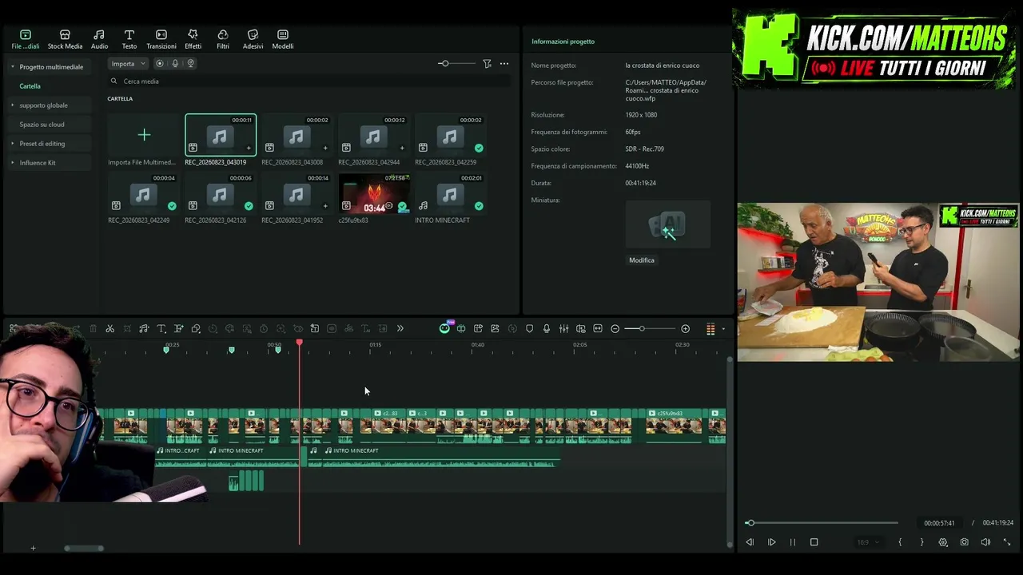Open the media panel three-dot menu
The height and width of the screenshot is (575, 1023).
point(504,64)
